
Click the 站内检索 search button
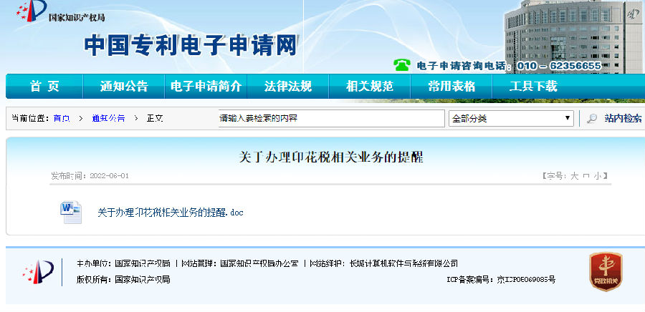622,119
